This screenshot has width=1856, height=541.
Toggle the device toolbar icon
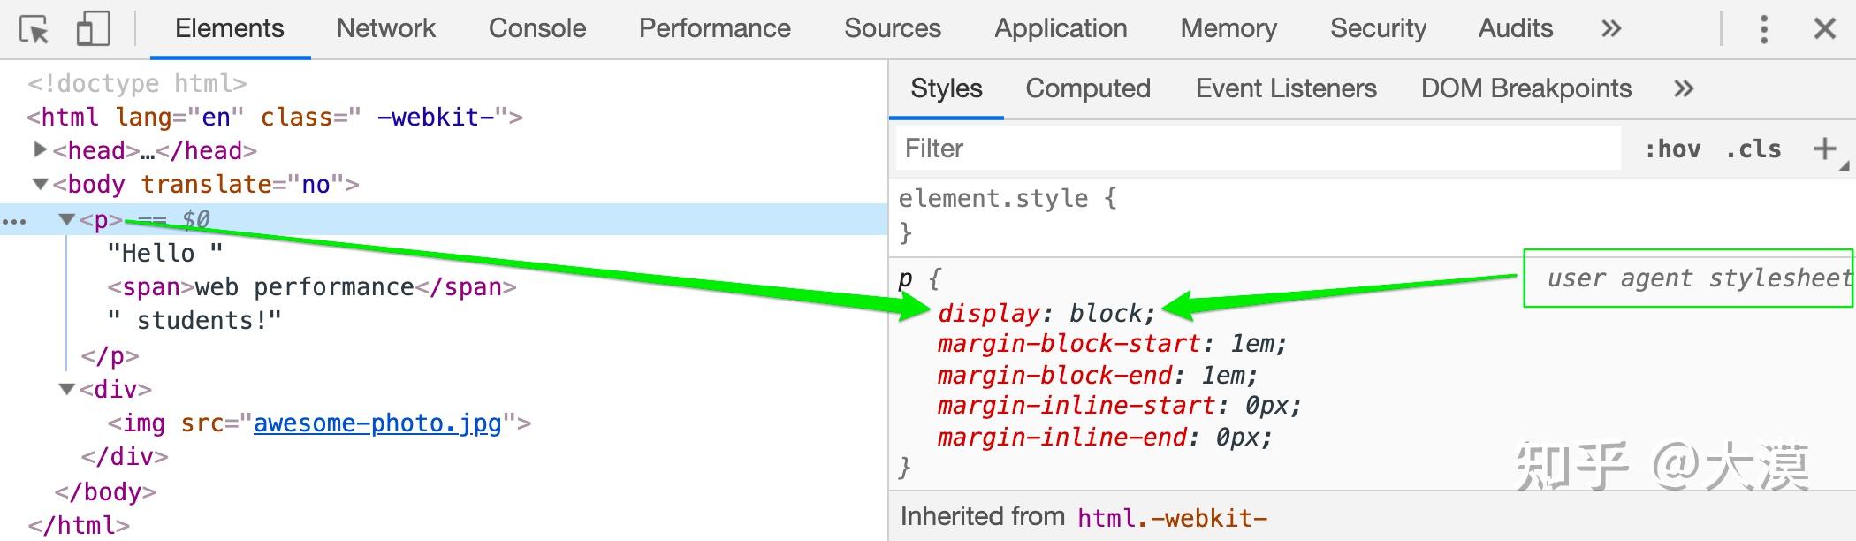click(x=93, y=29)
